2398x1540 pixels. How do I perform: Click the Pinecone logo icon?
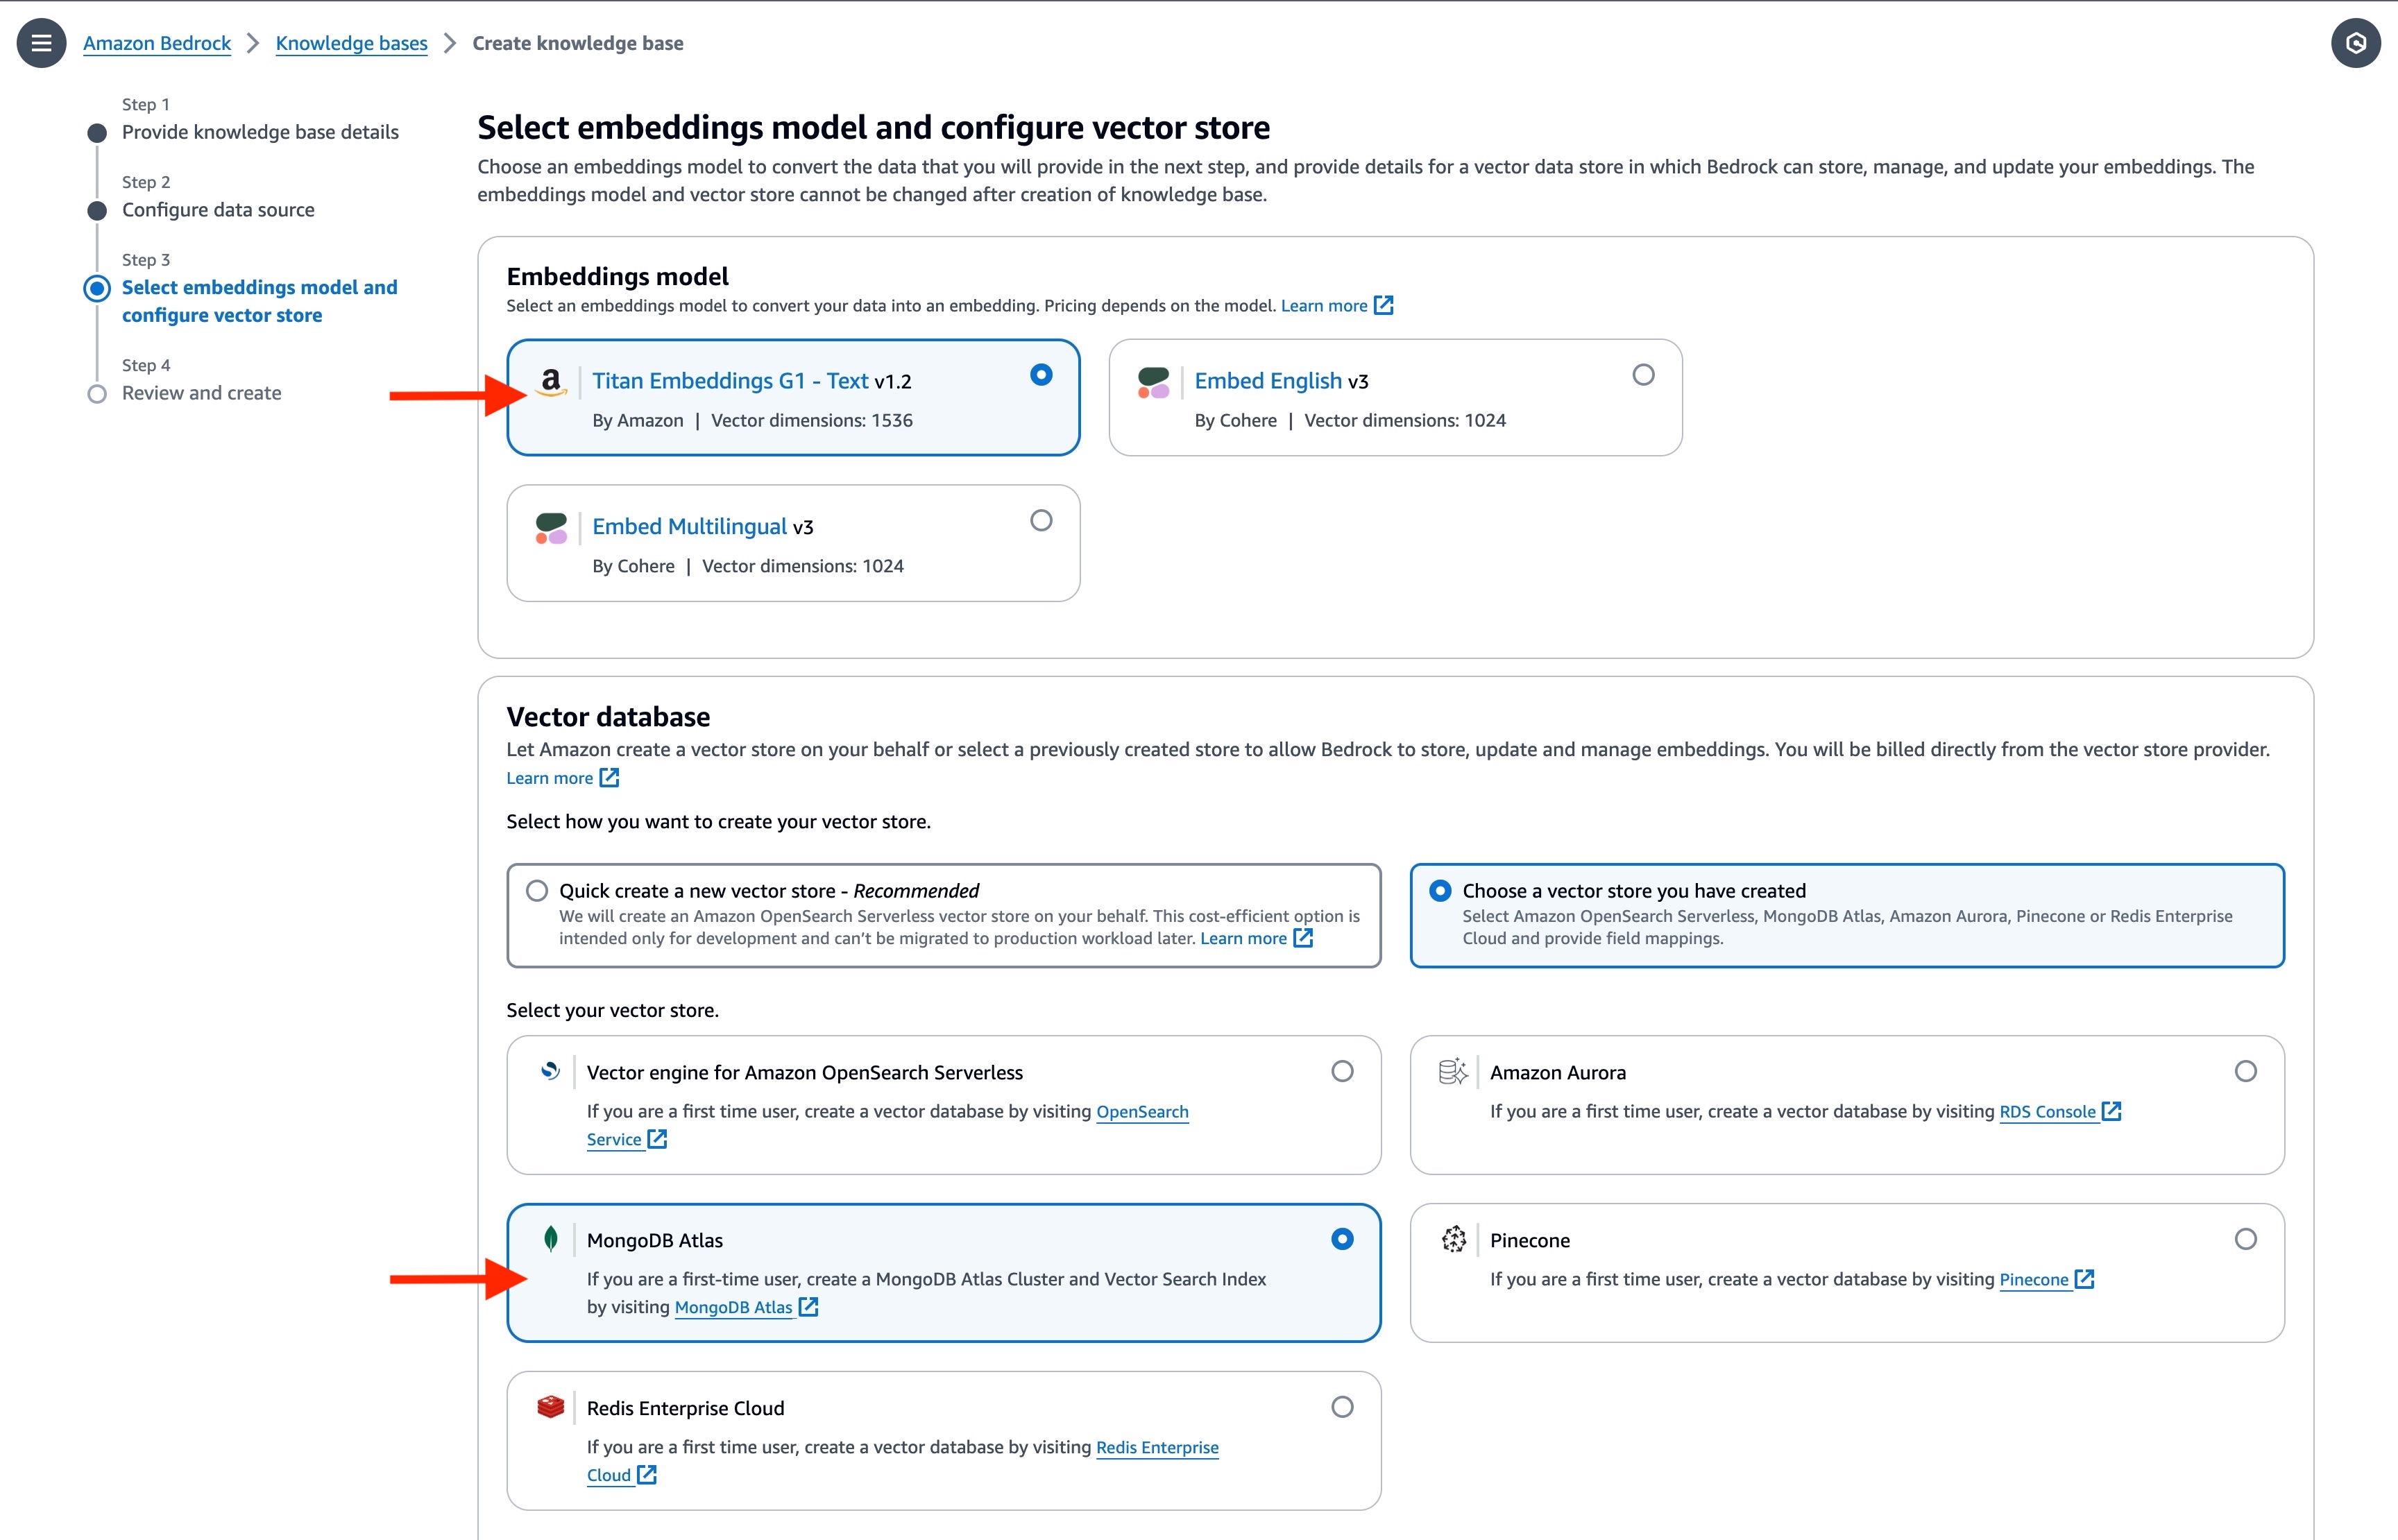click(x=1453, y=1239)
